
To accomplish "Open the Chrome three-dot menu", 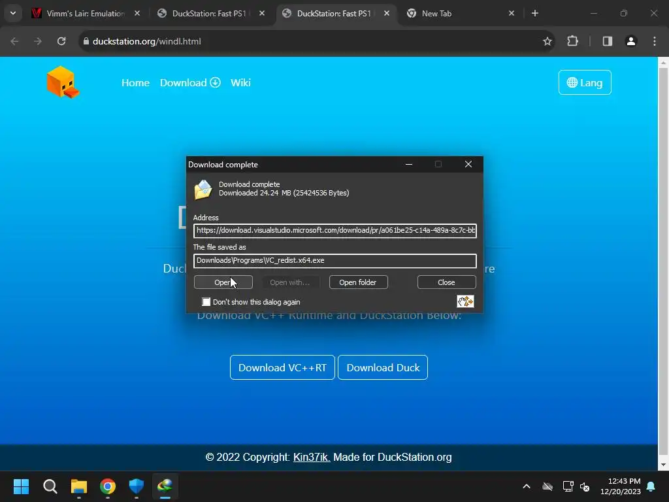I will (x=655, y=41).
